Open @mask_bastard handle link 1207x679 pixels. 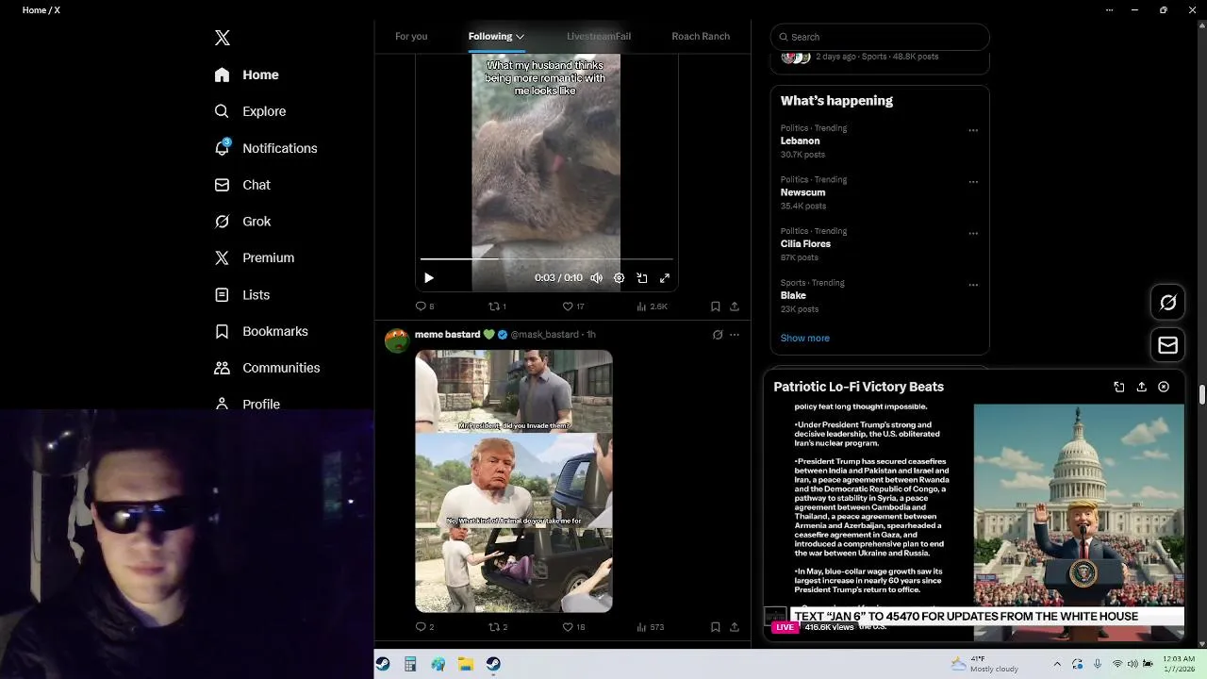(545, 334)
